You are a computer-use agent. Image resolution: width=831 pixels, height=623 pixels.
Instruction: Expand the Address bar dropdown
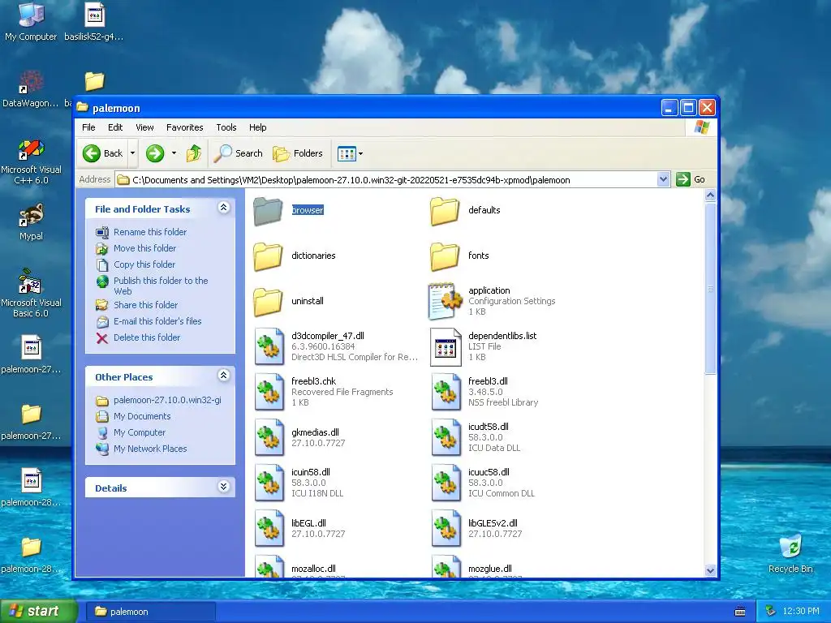pyautogui.click(x=663, y=179)
